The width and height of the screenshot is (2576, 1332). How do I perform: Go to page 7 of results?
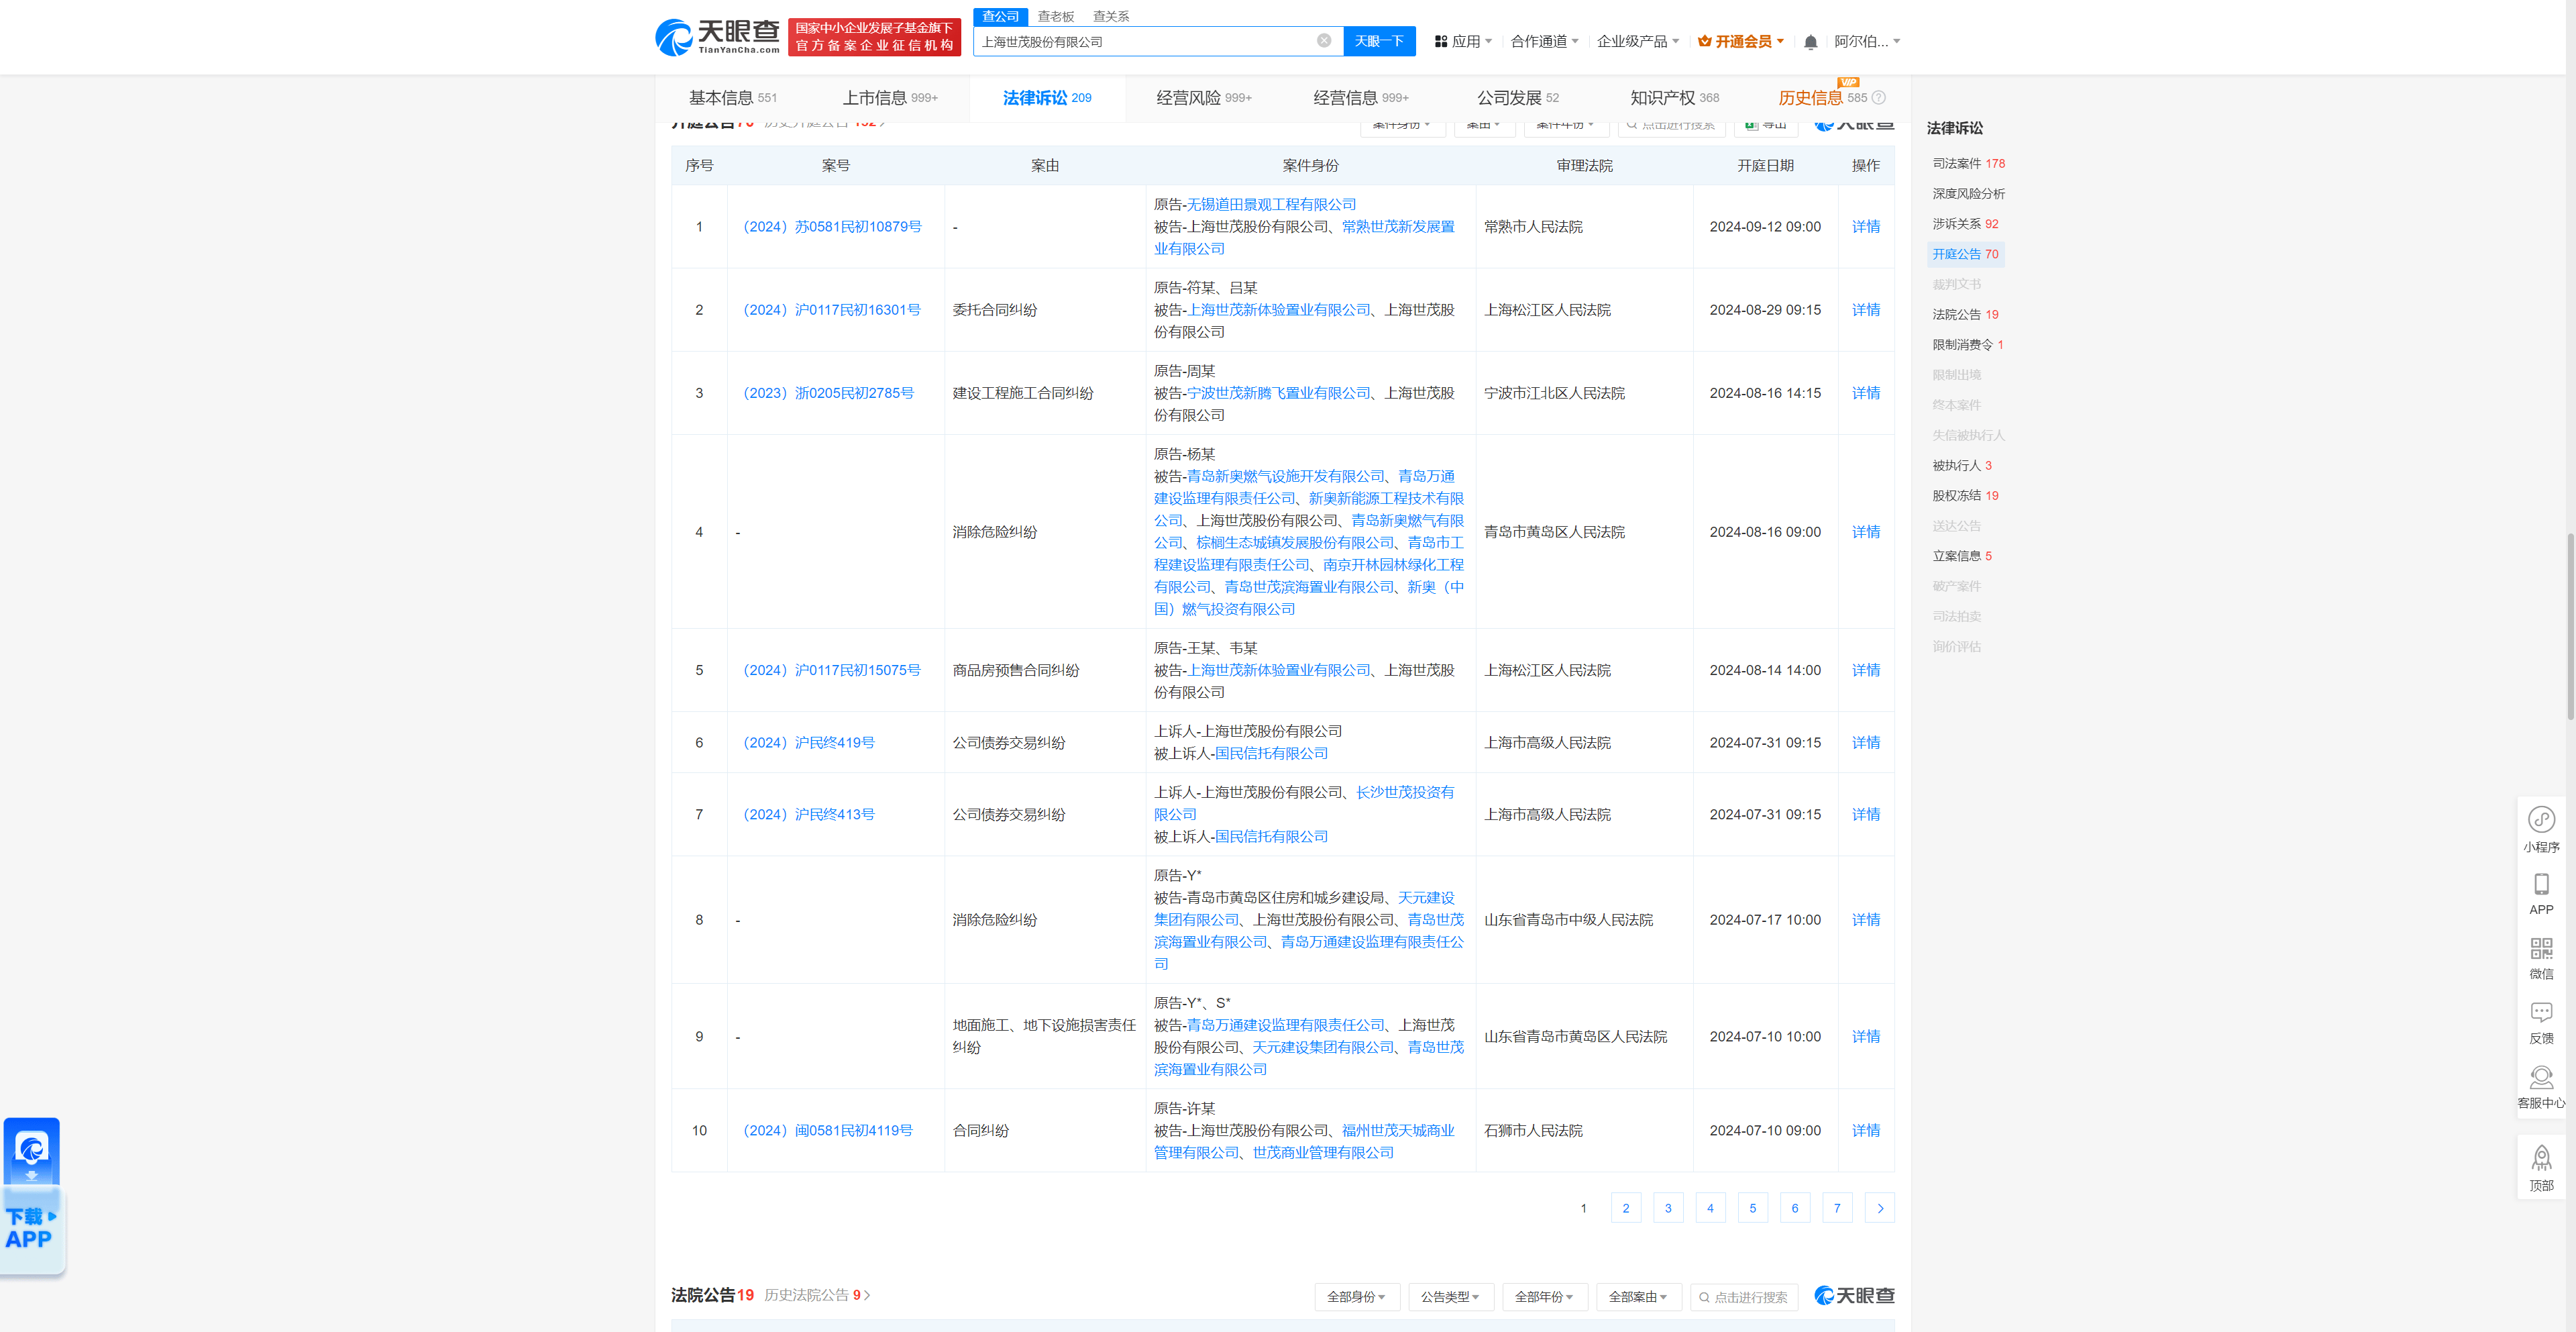click(1836, 1208)
